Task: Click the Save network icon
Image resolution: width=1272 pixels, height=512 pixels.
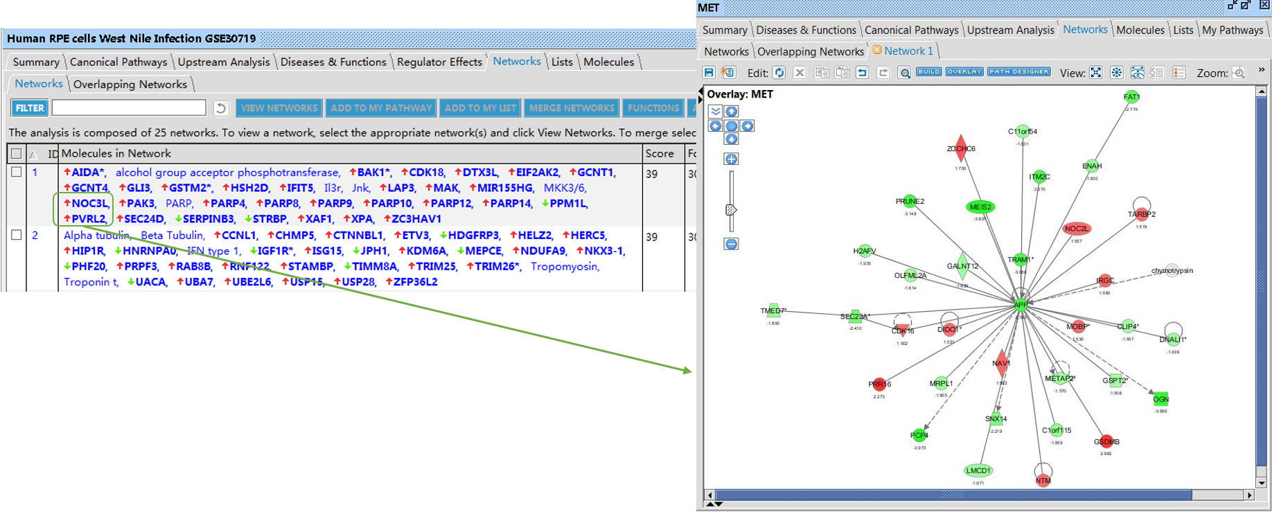Action: pos(709,73)
